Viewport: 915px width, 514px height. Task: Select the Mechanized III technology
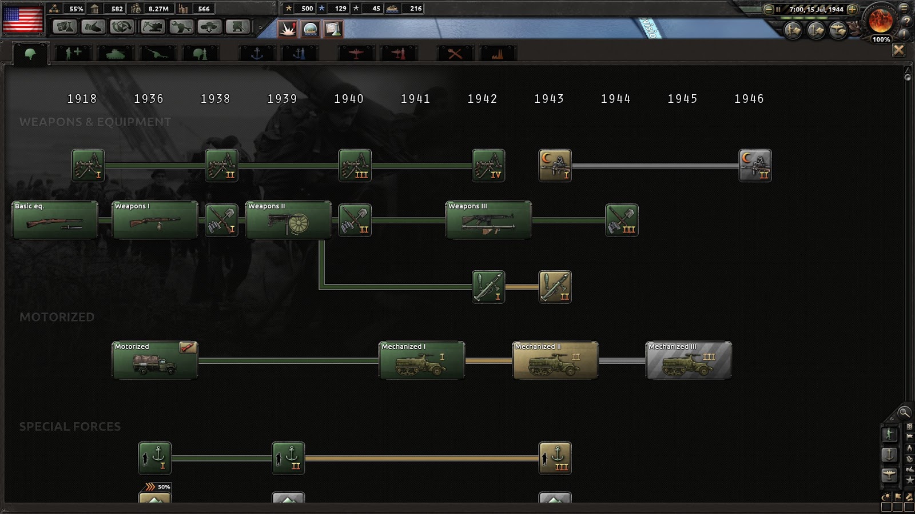(x=689, y=360)
